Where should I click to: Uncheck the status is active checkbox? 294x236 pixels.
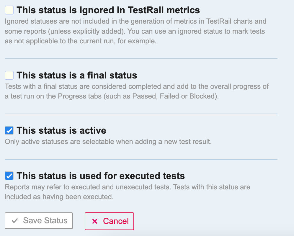(x=9, y=130)
